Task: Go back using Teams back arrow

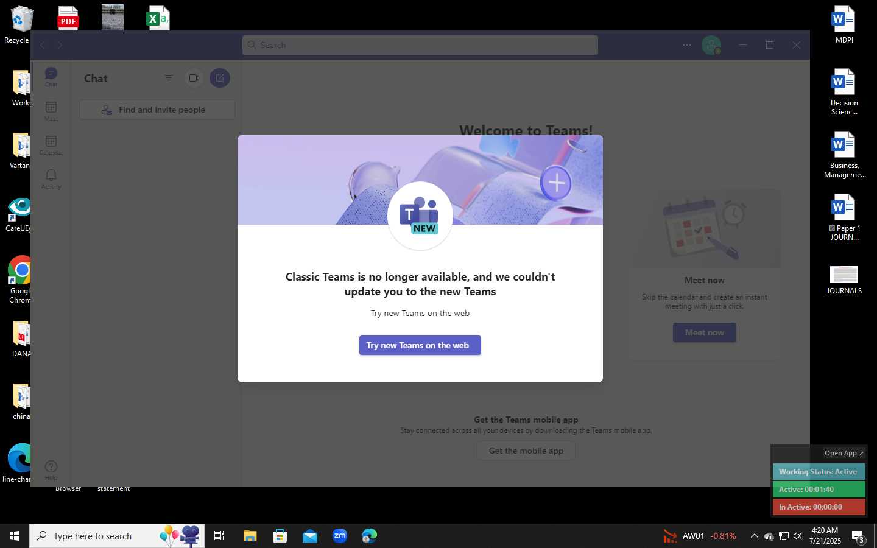Action: [43, 45]
